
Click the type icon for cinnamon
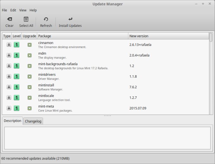[9, 45]
